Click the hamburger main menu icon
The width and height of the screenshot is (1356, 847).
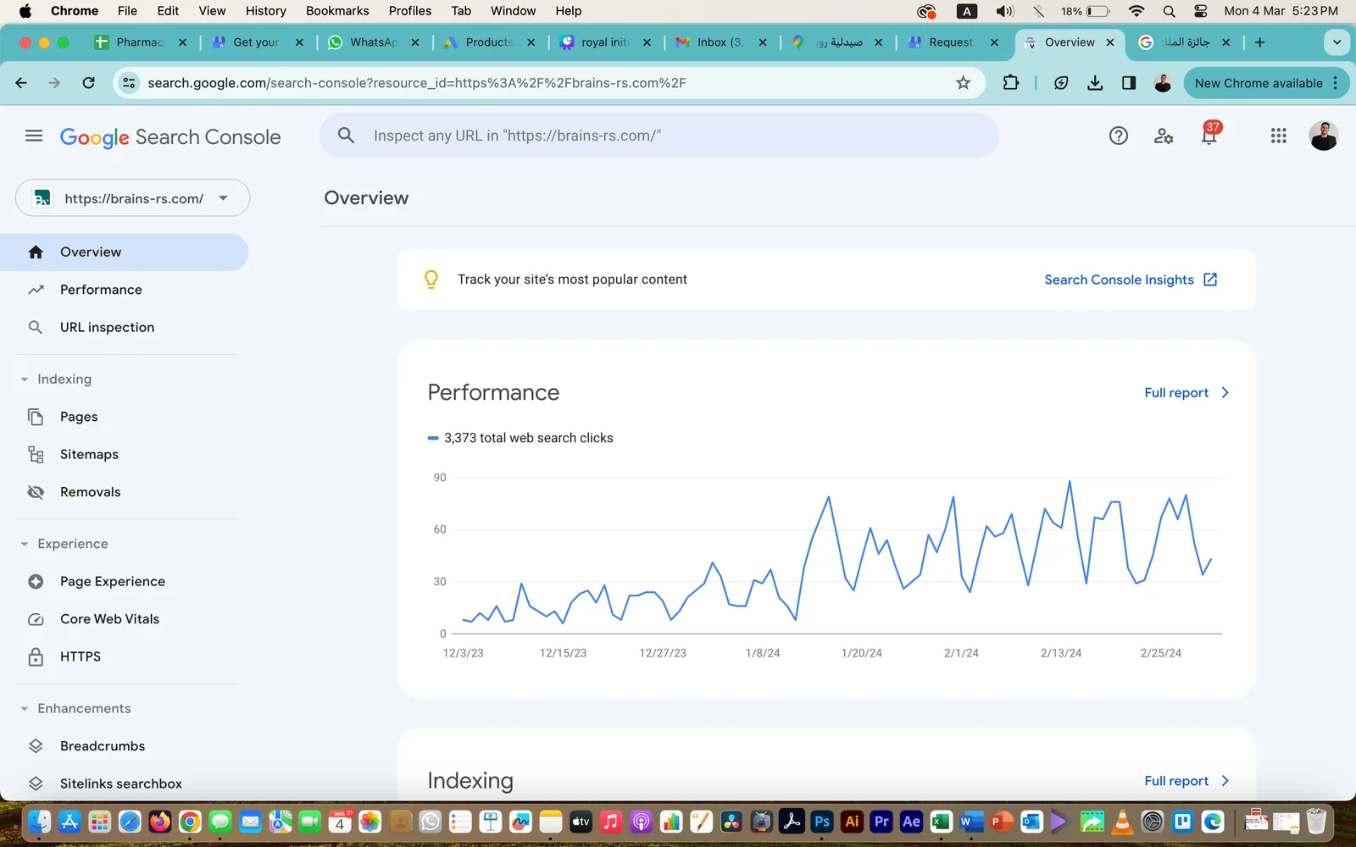click(x=34, y=136)
